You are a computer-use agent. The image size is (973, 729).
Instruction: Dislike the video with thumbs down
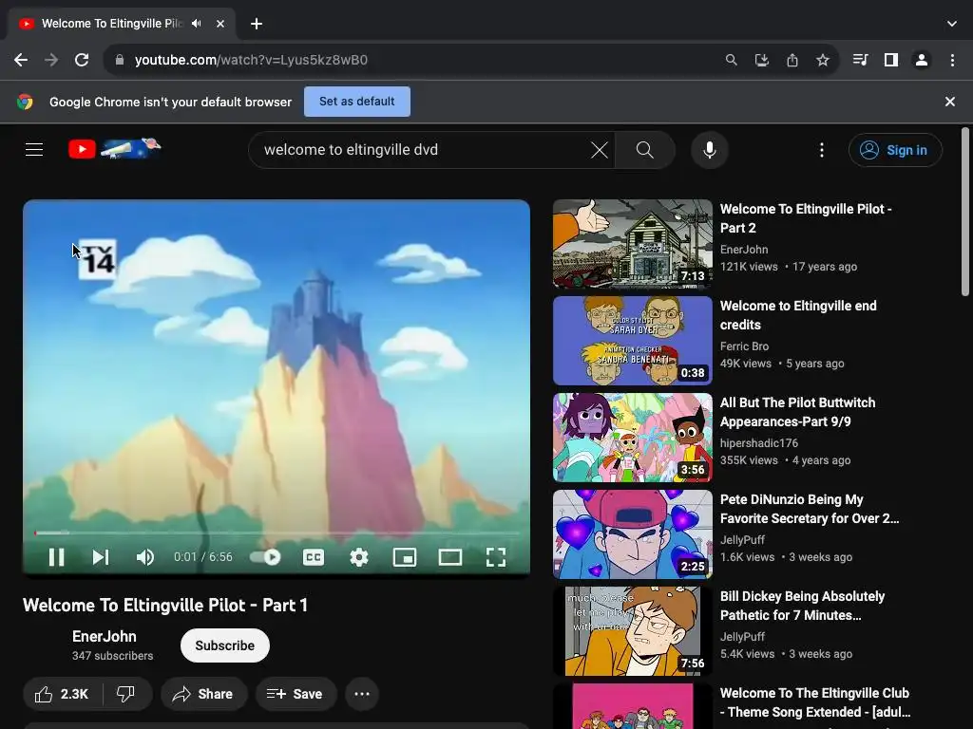point(126,694)
